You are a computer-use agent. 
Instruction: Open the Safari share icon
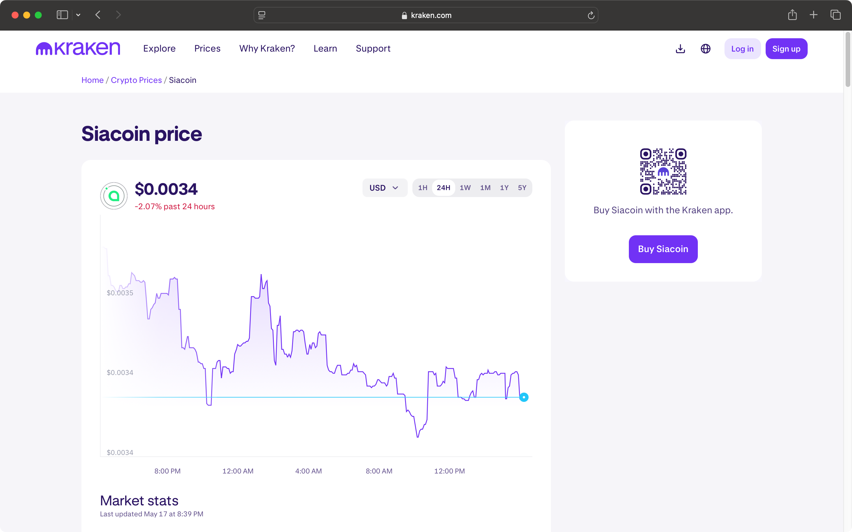[x=792, y=15]
